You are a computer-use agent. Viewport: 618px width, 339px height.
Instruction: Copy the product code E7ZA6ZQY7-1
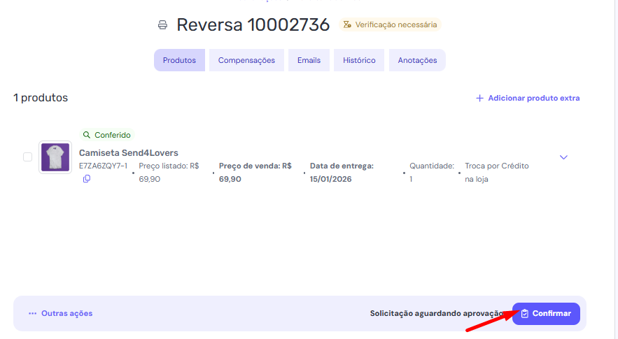click(87, 179)
